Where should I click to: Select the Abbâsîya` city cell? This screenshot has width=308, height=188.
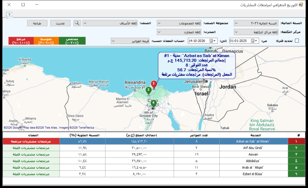tap(253, 161)
